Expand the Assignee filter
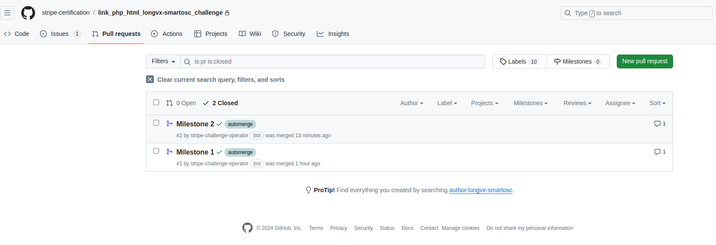The image size is (716, 245). [620, 103]
